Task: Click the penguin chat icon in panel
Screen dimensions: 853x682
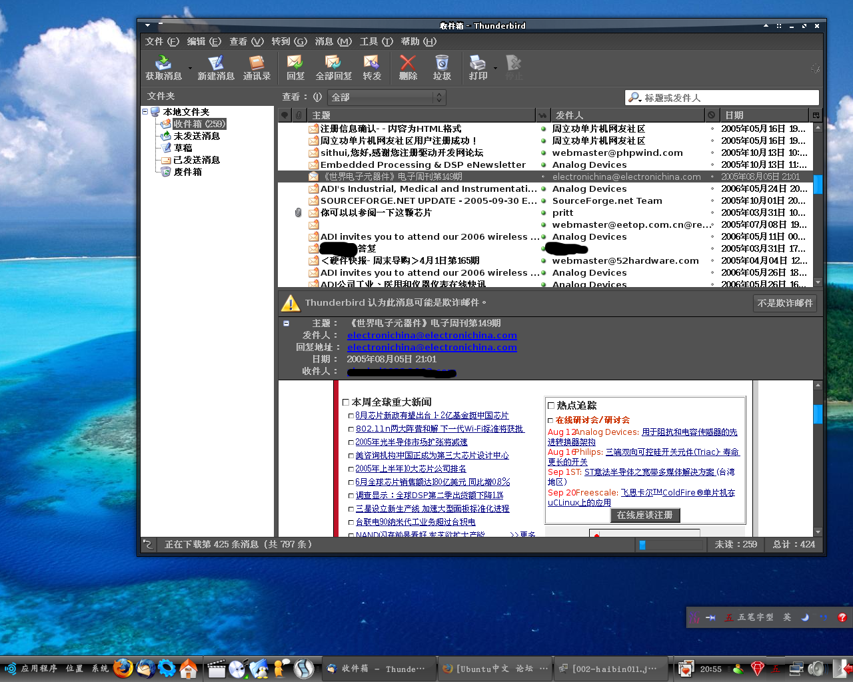Action: point(259,668)
